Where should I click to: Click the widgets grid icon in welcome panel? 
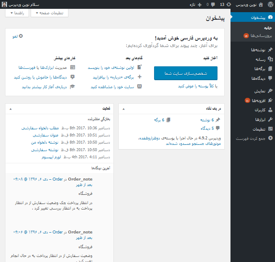pos(73,67)
